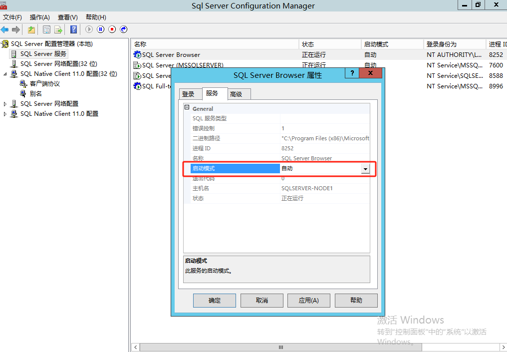This screenshot has height=352, width=507.
Task: Click the horizontal scrollbar thumb
Action: (x=280, y=347)
